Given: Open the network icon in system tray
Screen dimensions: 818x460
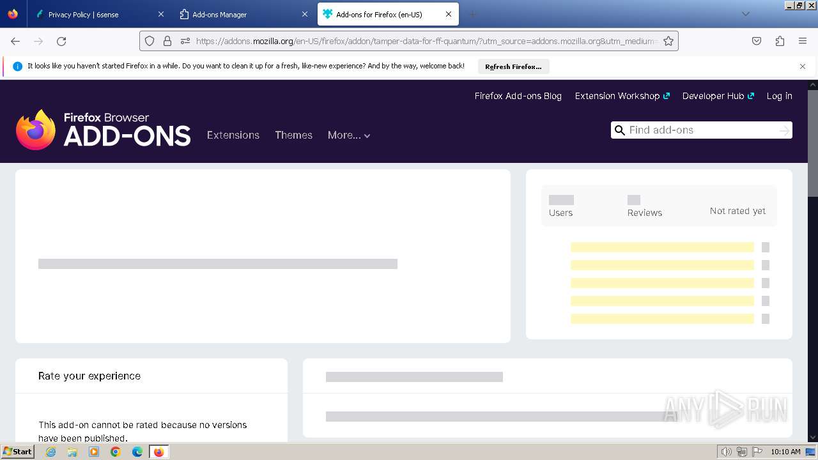Looking at the screenshot, I should (x=742, y=452).
